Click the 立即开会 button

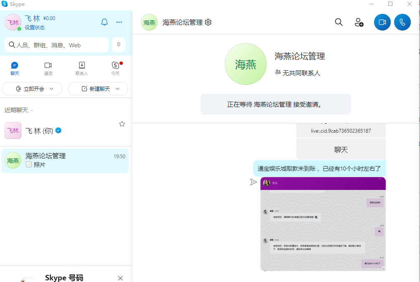click(x=32, y=89)
